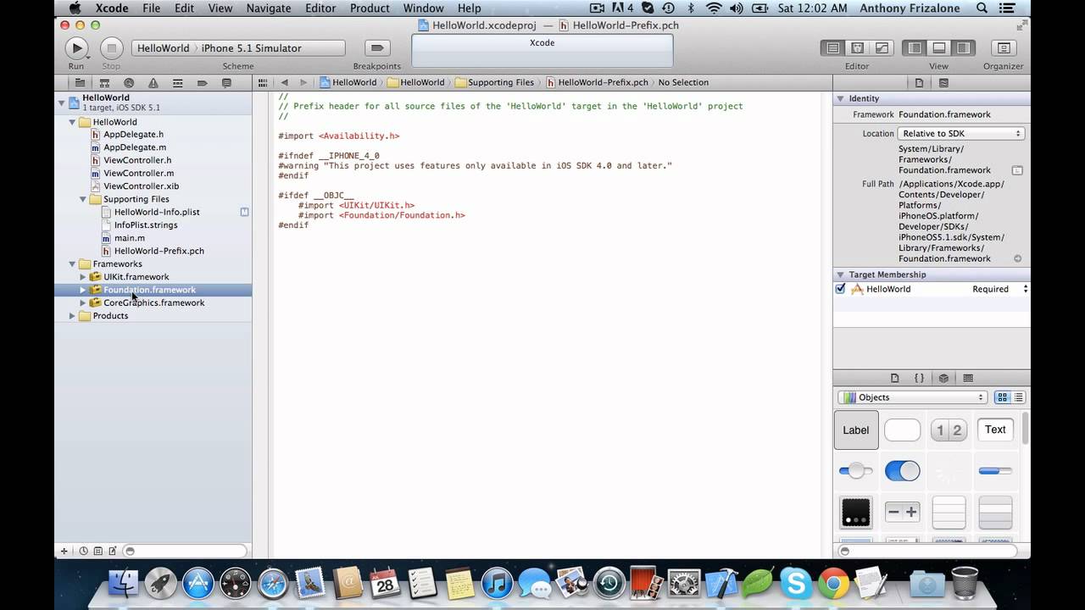The width and height of the screenshot is (1085, 610).
Task: Click the Stop button in toolbar
Action: tap(111, 48)
